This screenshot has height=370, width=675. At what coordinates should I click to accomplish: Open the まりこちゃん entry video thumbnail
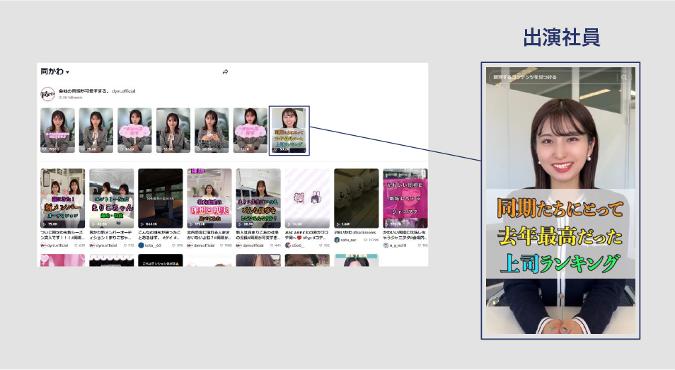[x=111, y=198]
